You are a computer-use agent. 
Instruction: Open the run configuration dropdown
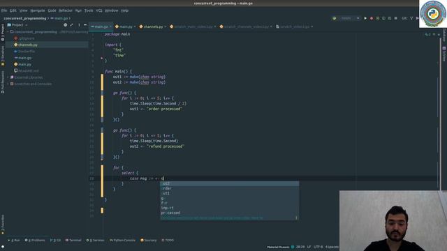351,18
